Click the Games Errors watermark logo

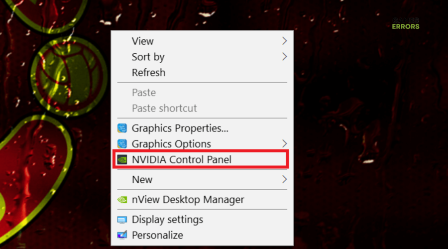pyautogui.click(x=406, y=23)
